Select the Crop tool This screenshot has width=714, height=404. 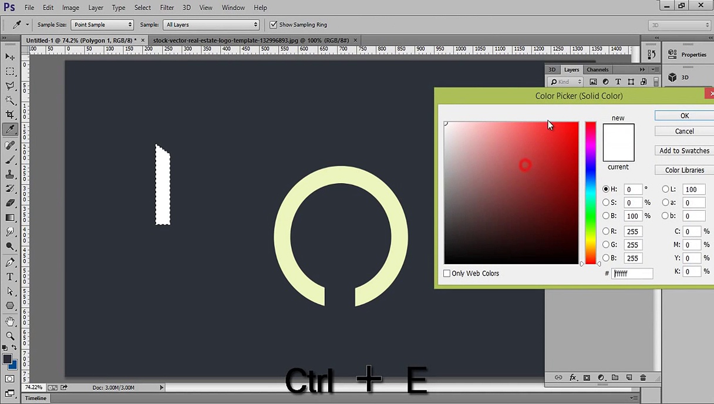(x=10, y=115)
